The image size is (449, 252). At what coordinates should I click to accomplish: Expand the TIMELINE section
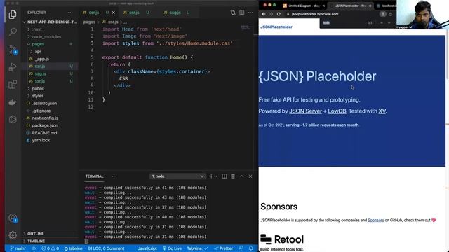pyautogui.click(x=50, y=241)
